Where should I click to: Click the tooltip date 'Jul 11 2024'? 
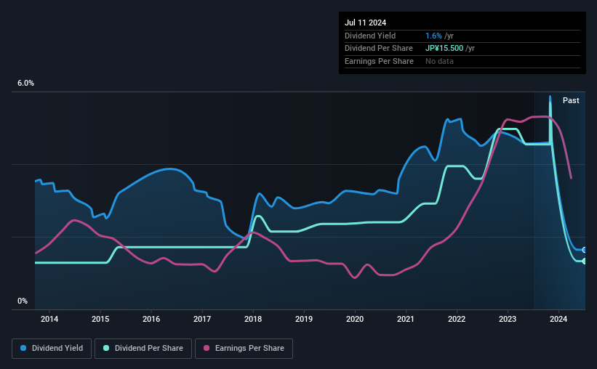(365, 23)
